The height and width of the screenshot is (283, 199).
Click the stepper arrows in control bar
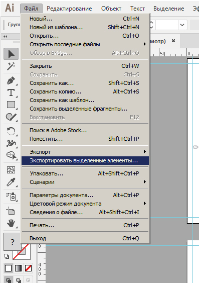click(x=152, y=25)
